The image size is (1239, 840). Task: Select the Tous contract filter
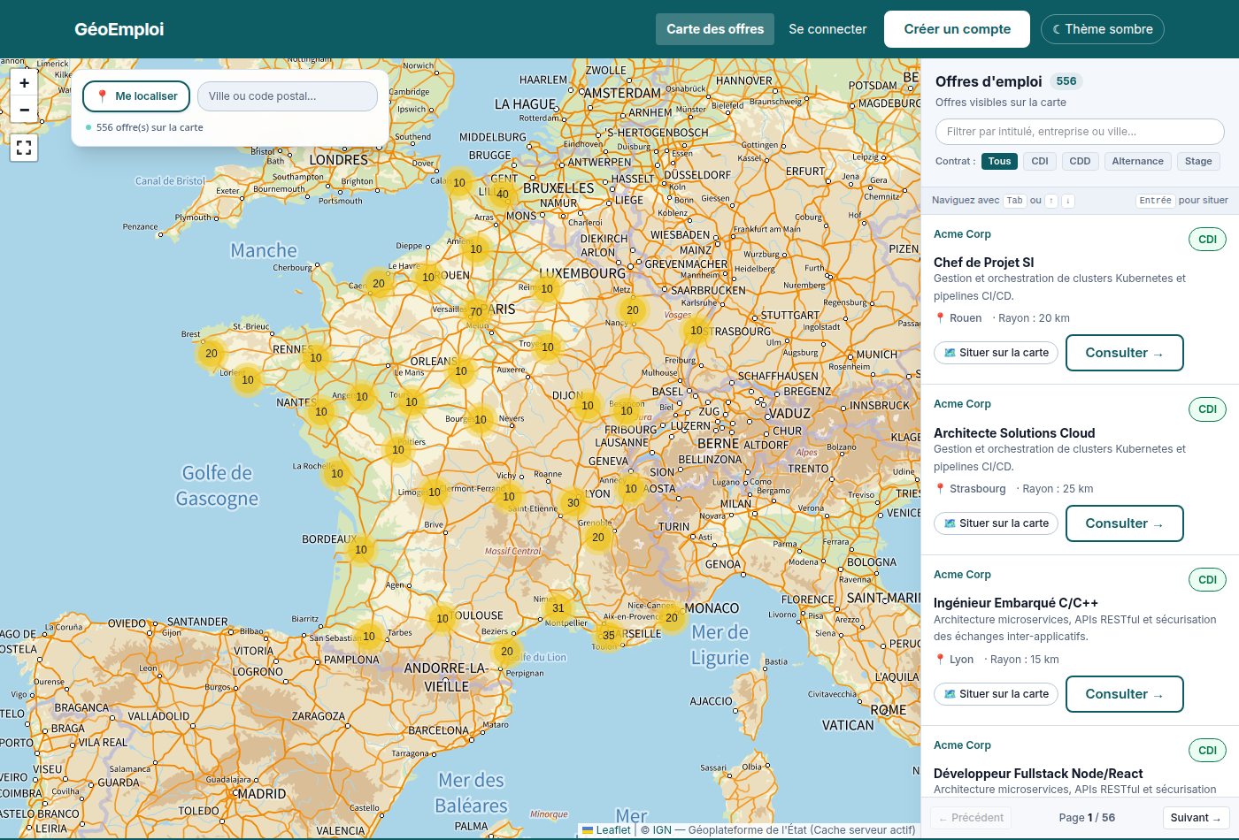pyautogui.click(x=999, y=161)
